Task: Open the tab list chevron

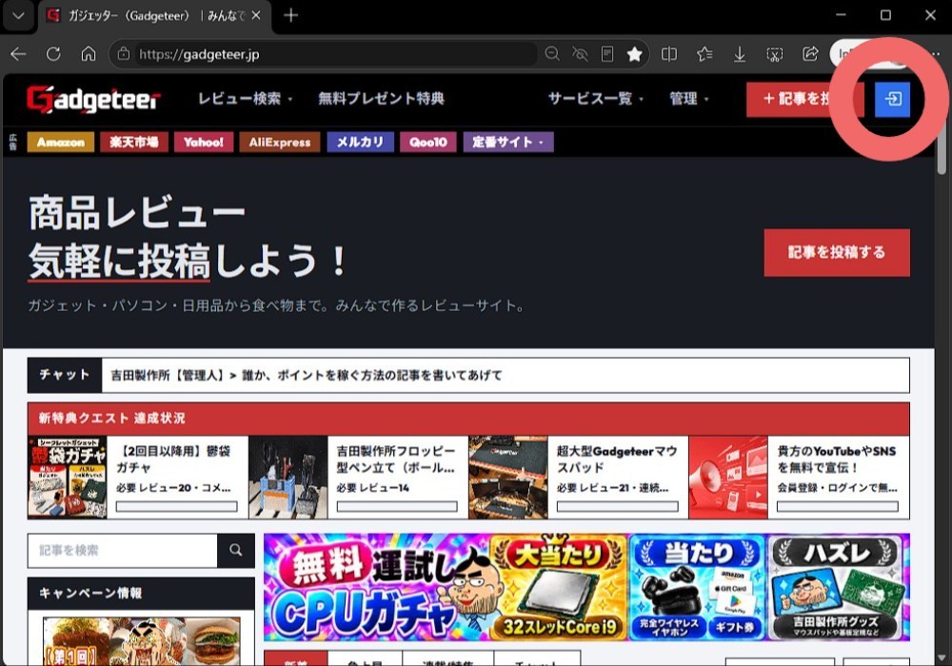Action: 18,15
